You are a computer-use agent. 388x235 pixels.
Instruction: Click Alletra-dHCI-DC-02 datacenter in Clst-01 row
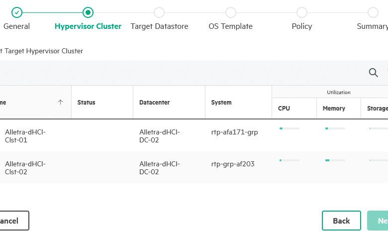[159, 136]
